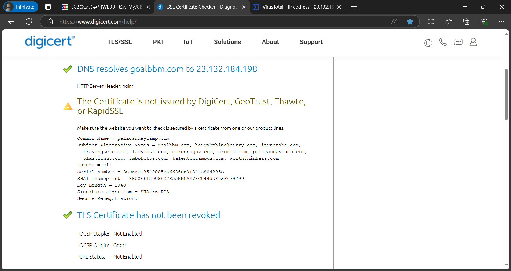Open the Support navigation menu
511x271 pixels.
click(x=311, y=42)
